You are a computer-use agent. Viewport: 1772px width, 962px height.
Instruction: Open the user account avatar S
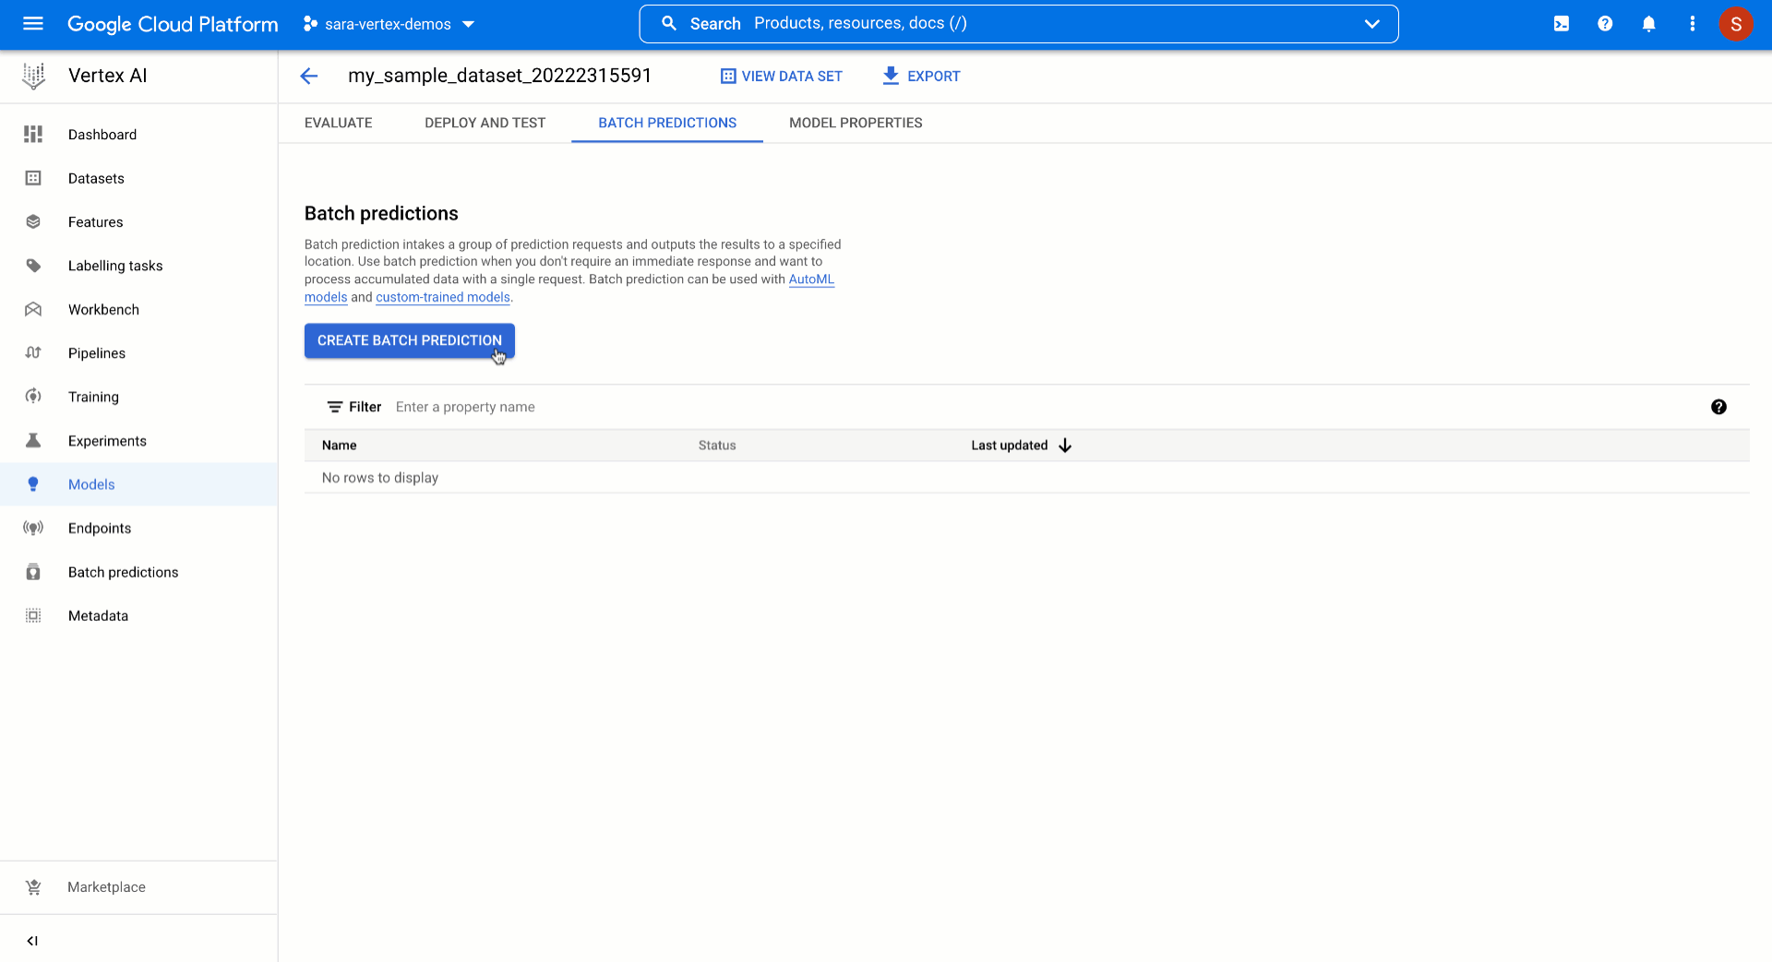1736,24
